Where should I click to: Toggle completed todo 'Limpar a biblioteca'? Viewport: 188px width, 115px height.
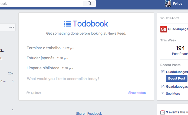pos(43,68)
